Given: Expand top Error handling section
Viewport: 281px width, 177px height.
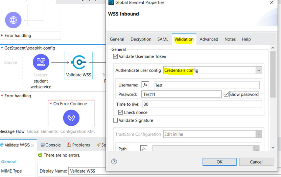Looking at the screenshot, I should (2, 35).
